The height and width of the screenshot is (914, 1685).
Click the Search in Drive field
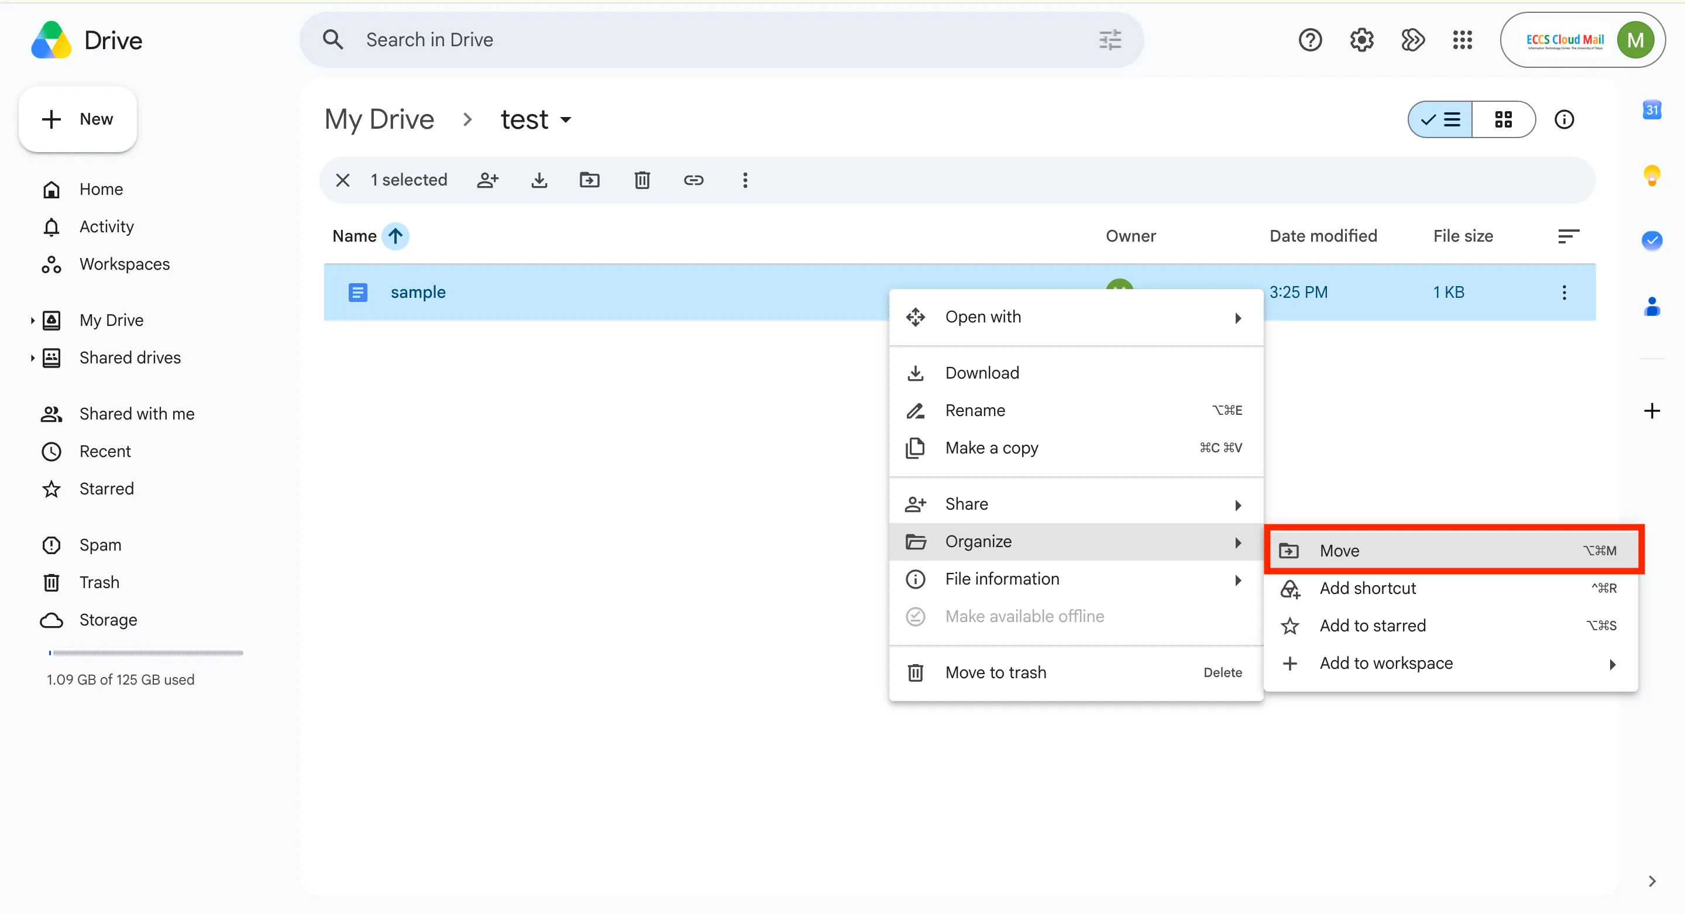pos(721,40)
